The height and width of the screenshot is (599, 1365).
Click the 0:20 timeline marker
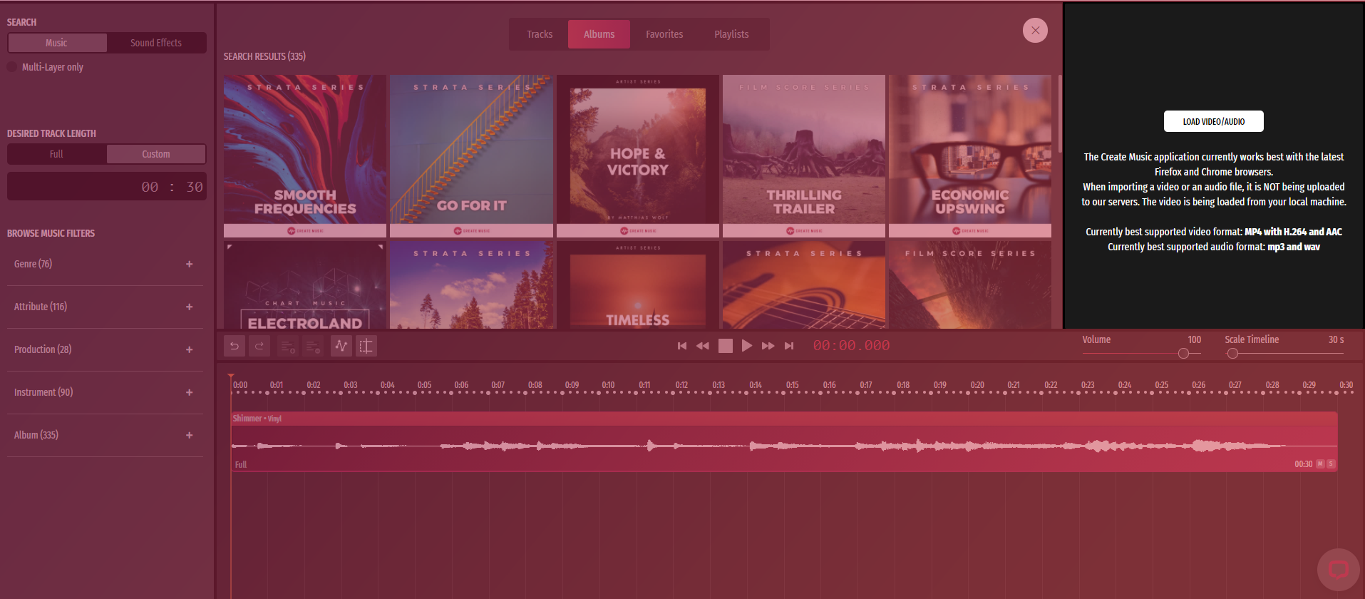(x=977, y=385)
